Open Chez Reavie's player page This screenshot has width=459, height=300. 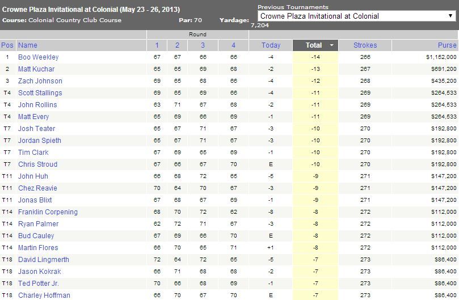click(x=37, y=188)
